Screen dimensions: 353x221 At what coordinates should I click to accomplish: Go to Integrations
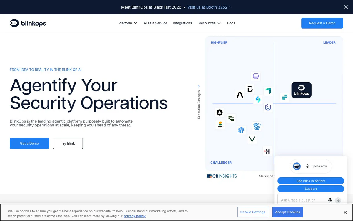(x=182, y=23)
